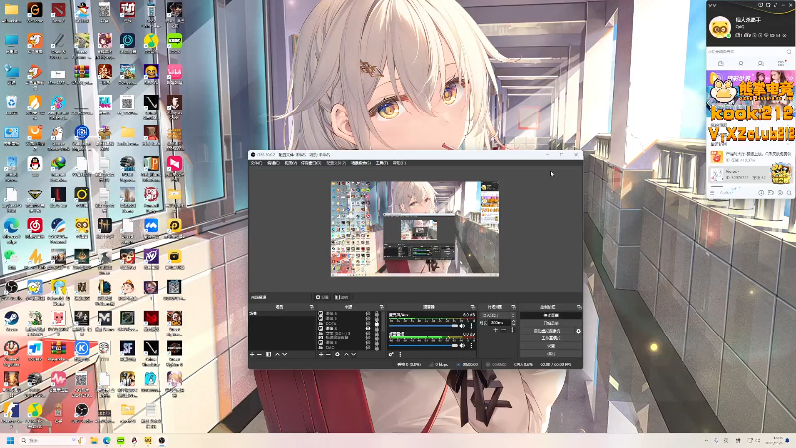Open Recycle Bin desktop icon
This screenshot has width=796, height=448.
(x=11, y=105)
